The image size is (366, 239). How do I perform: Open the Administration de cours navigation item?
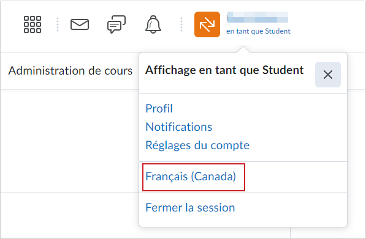(x=71, y=71)
